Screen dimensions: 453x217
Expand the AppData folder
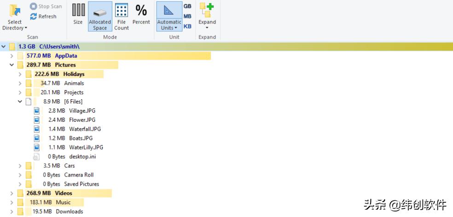(12, 56)
